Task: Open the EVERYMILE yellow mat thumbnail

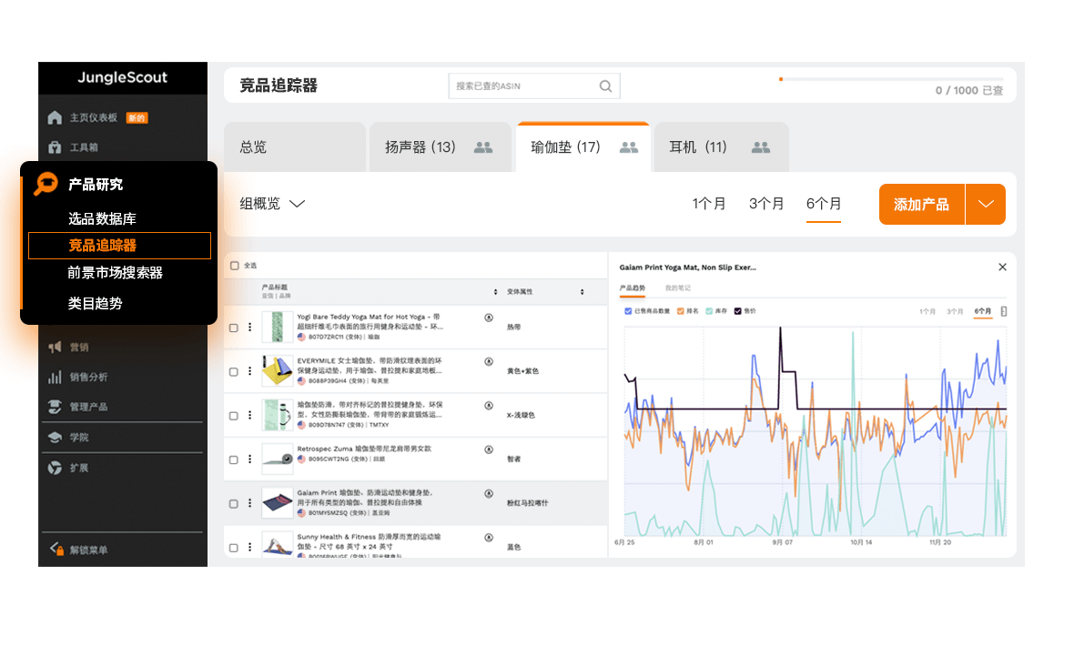Action: click(278, 371)
